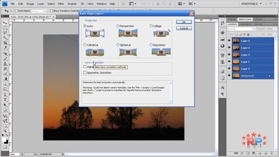This screenshot has height=157, width=279.
Task: Select the Layer 4 thumbnail
Action: [236, 55]
